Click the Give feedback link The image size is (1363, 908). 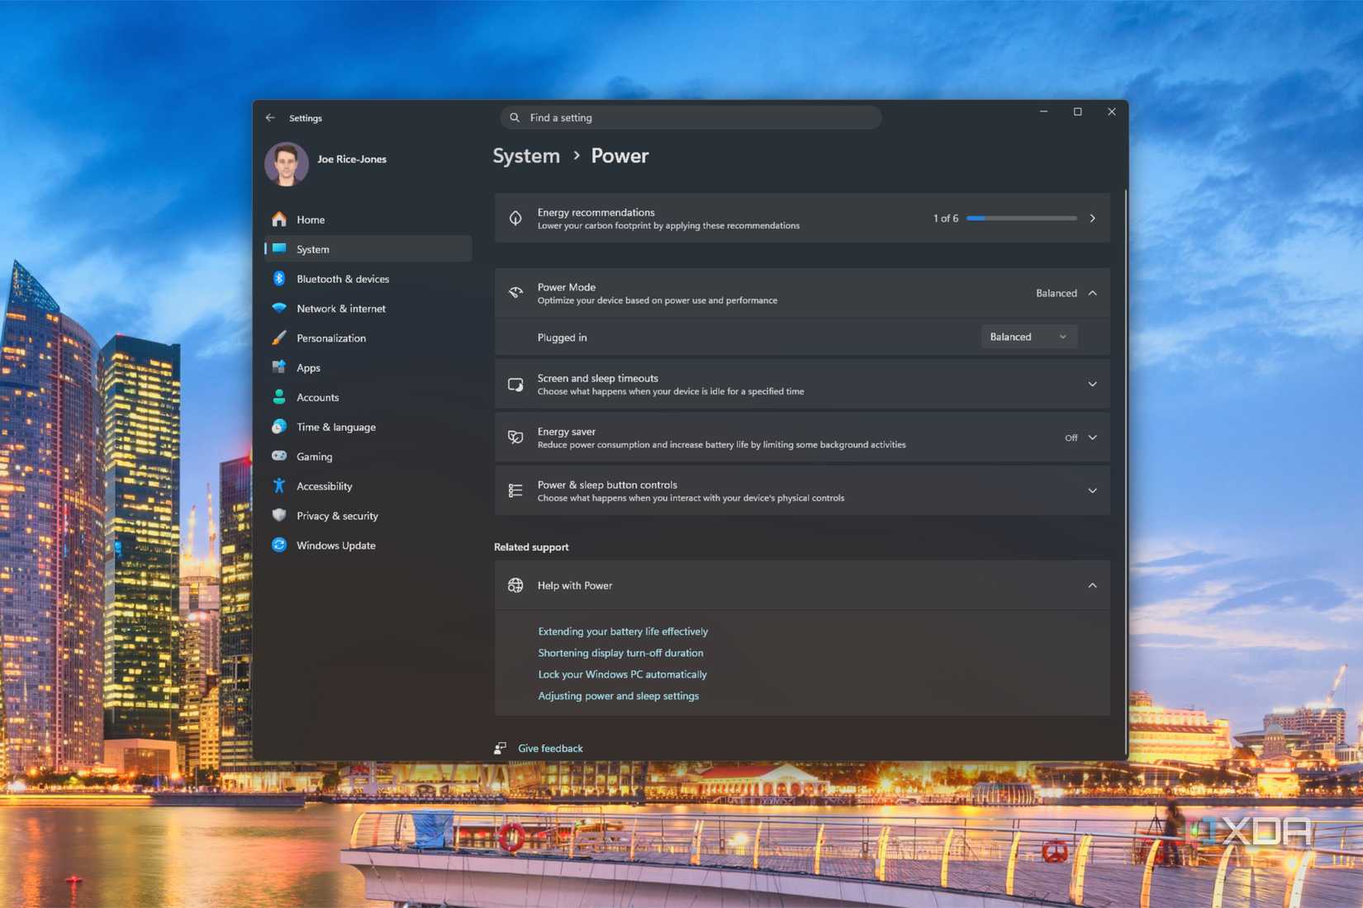550,749
